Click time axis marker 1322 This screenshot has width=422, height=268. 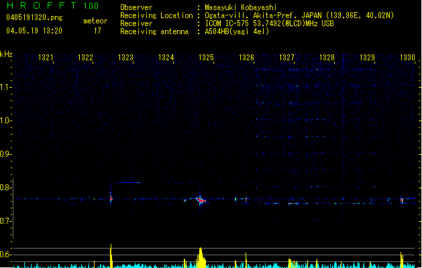click(x=85, y=58)
